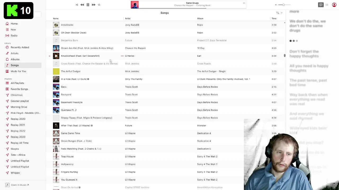Image resolution: width=339 pixels, height=190 pixels.
Task: Click artist Future on After That row
Action: (x=128, y=126)
